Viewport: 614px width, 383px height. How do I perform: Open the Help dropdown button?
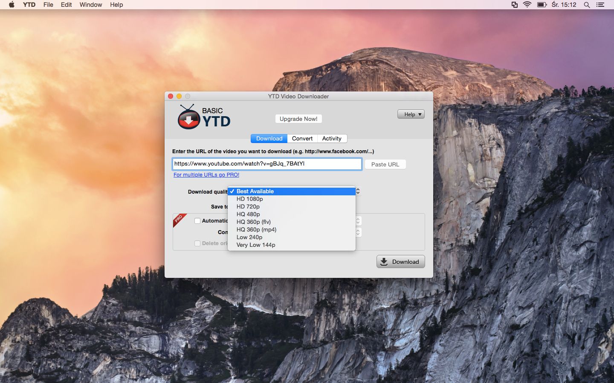pos(411,114)
